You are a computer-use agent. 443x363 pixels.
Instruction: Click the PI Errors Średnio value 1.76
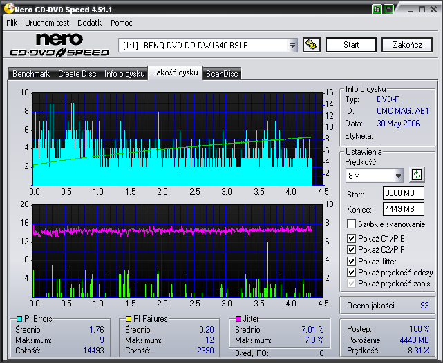coord(97,329)
